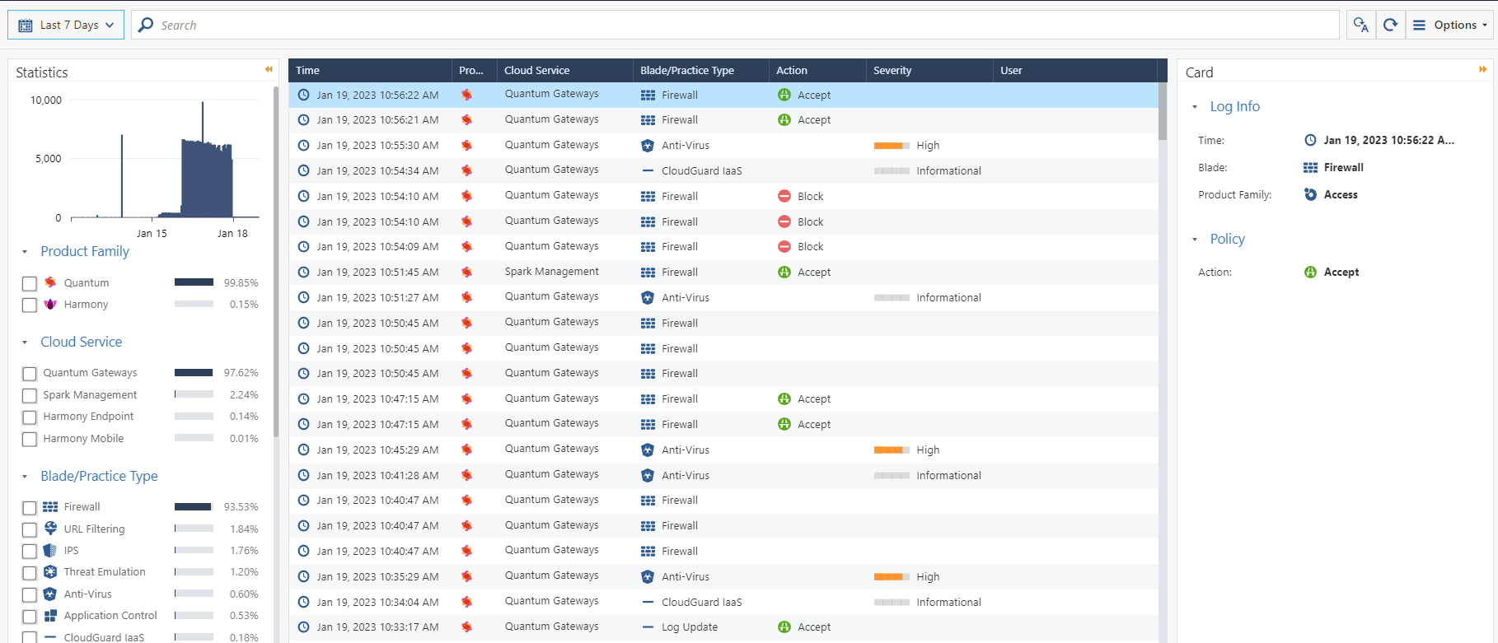The image size is (1498, 643).
Task: Tick the Quantum Gateways checkbox
Action: pyautogui.click(x=30, y=374)
